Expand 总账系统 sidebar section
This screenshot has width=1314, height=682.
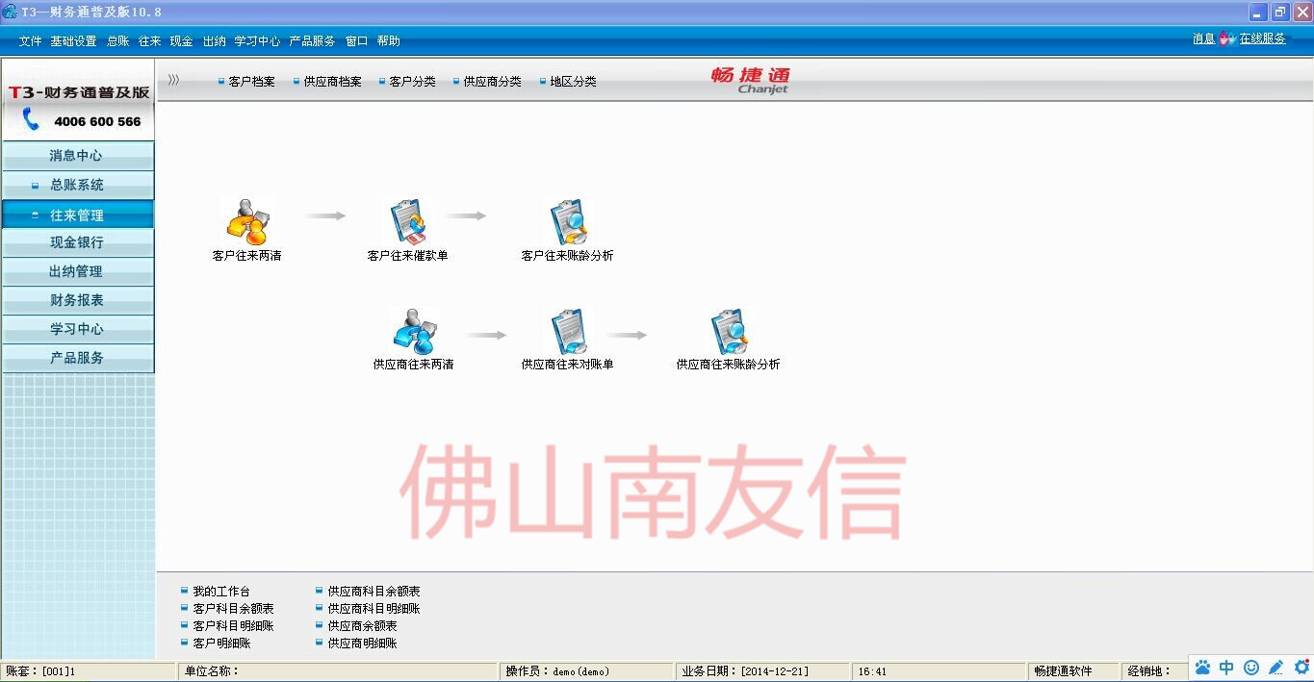pos(77,185)
